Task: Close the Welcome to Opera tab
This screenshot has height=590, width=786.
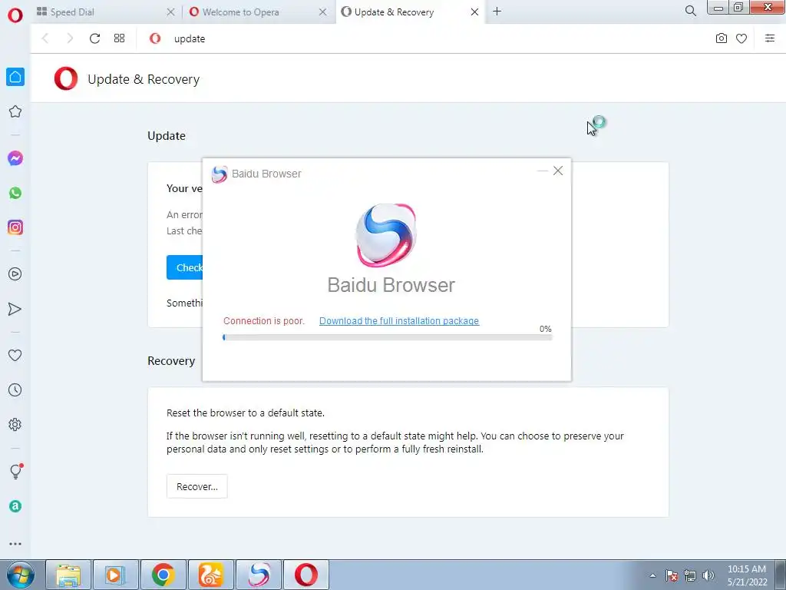Action: tap(323, 12)
